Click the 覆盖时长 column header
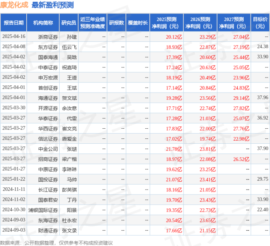This screenshot has height=246, width=270. pyautogui.click(x=137, y=23)
